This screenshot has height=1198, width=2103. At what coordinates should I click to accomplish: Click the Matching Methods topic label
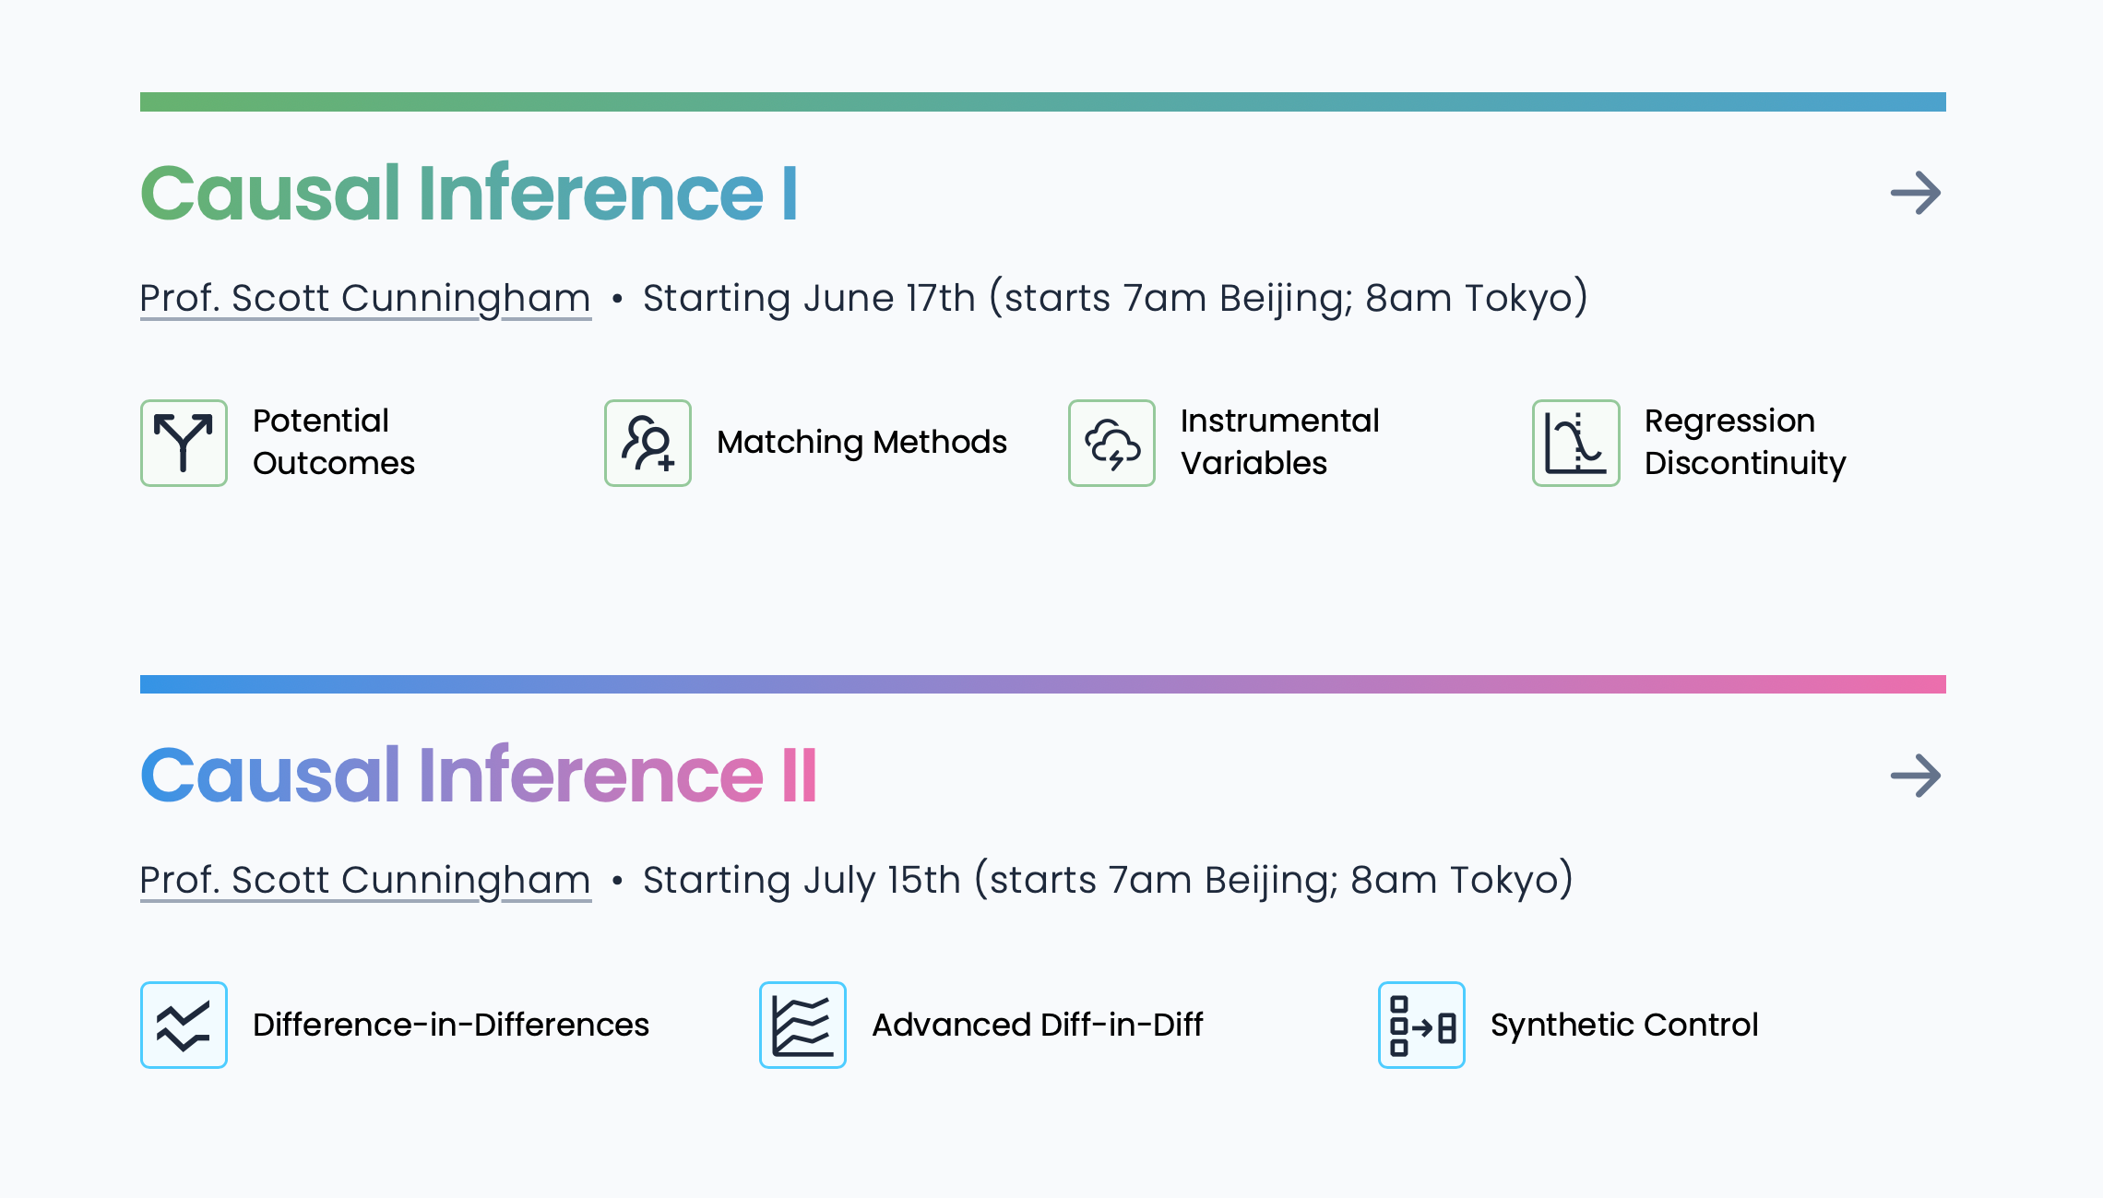[x=861, y=443]
